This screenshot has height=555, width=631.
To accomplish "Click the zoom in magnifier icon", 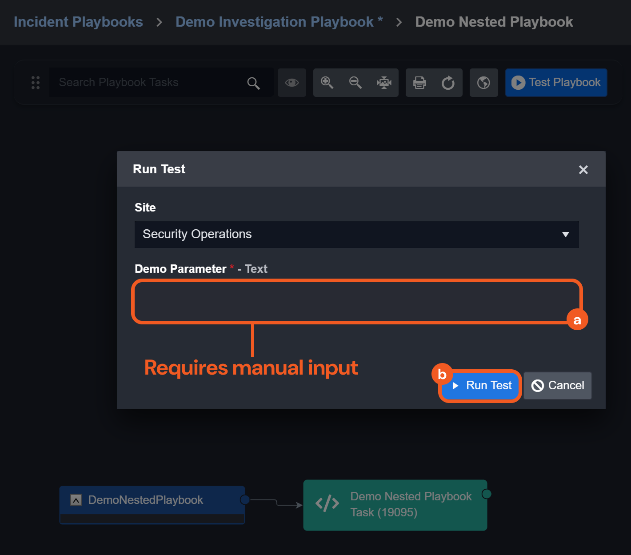I will point(327,83).
